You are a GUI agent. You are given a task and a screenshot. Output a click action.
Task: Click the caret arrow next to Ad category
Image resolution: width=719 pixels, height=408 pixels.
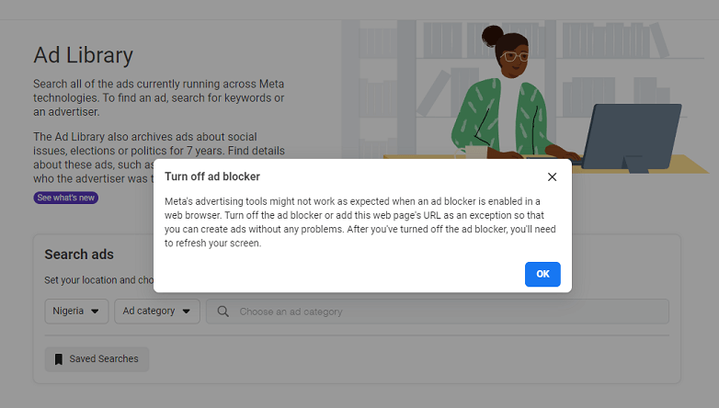(x=188, y=312)
